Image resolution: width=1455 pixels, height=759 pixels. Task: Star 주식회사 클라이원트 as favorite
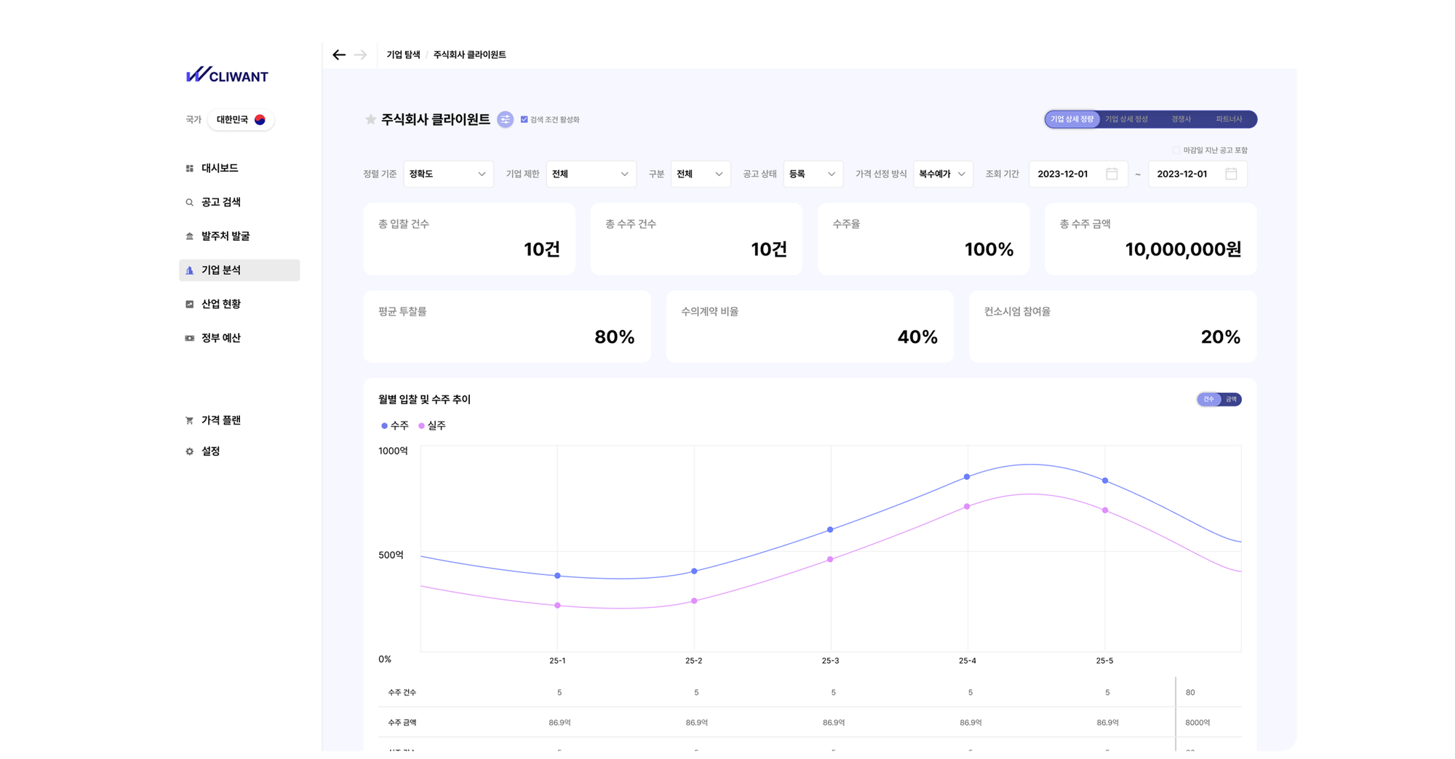point(370,119)
